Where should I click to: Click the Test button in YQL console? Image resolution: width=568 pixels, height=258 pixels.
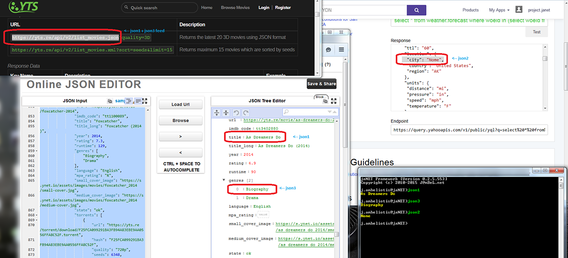point(536,32)
